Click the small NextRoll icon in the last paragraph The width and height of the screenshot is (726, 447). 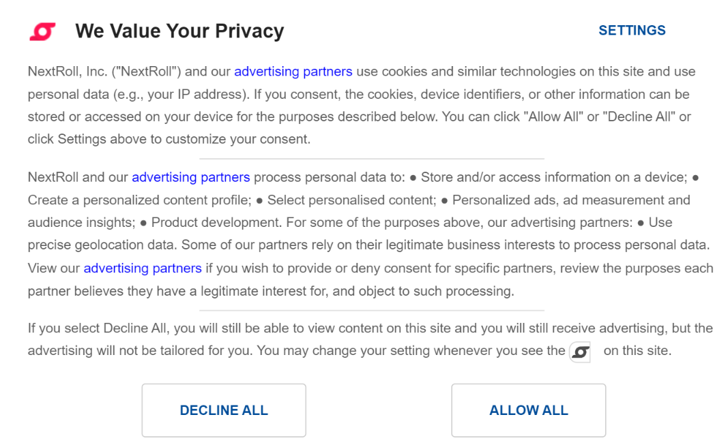coord(580,352)
